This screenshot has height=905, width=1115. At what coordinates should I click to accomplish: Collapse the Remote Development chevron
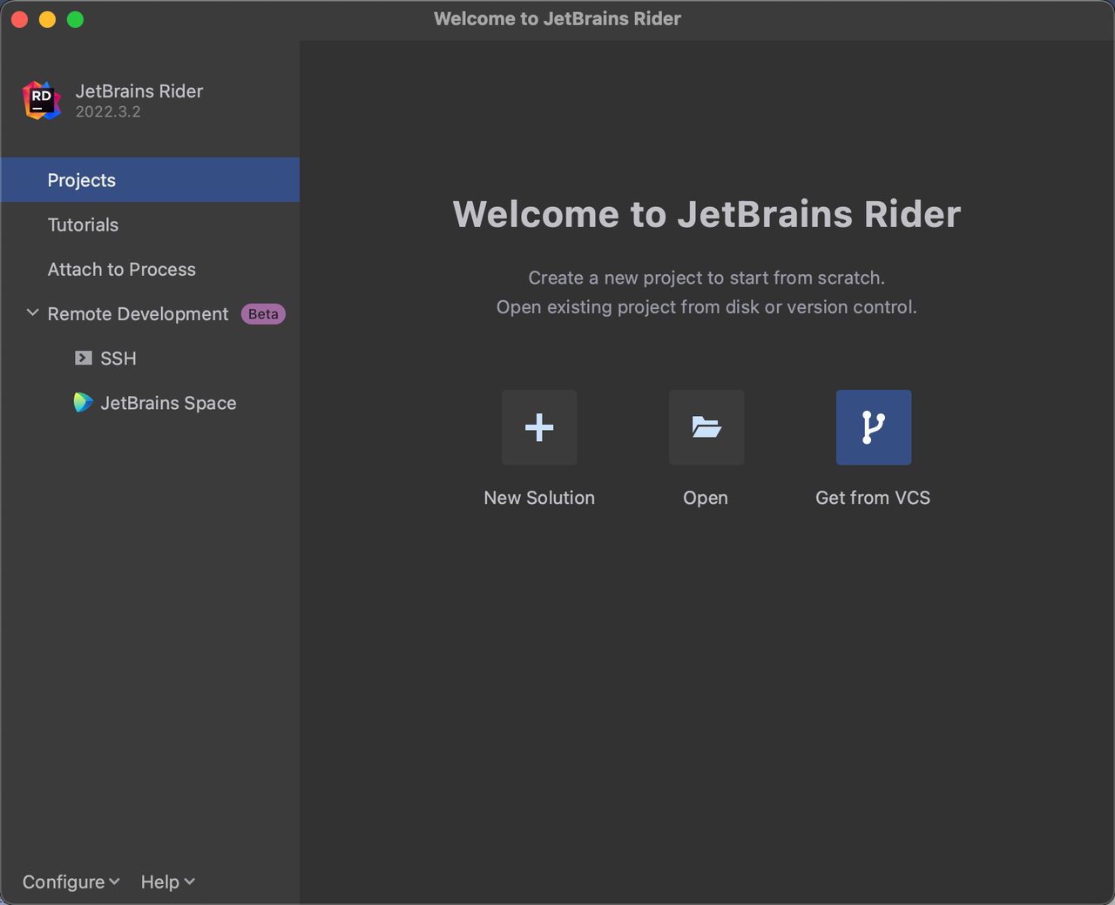32,312
